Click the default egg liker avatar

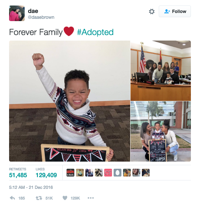[x=118, y=173]
